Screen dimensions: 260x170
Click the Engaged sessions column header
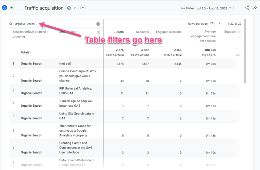point(169,32)
